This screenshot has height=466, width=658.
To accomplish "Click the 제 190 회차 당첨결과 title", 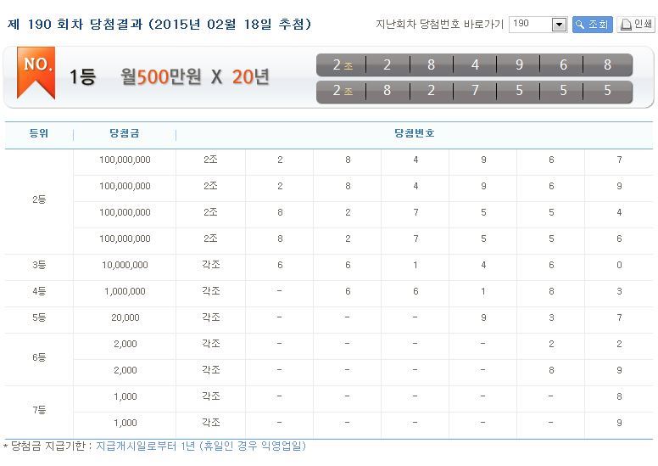I will 159,24.
